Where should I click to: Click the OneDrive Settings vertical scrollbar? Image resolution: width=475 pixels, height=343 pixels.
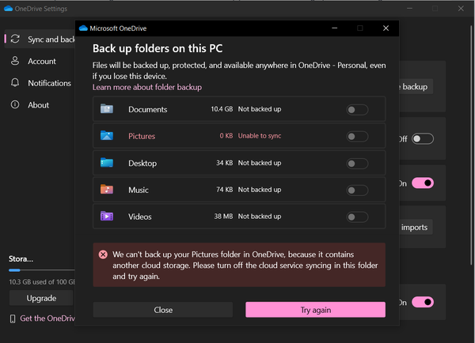(x=472, y=145)
